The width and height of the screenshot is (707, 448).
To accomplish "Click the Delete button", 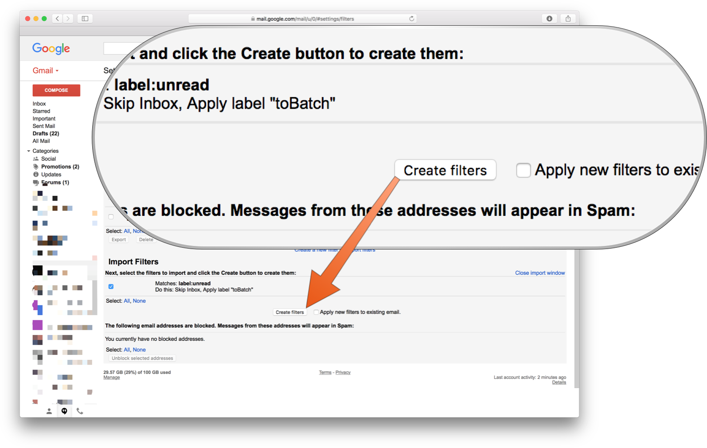I will [x=146, y=240].
